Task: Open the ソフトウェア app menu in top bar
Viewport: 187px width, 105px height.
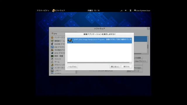Action: pyautogui.click(x=59, y=10)
